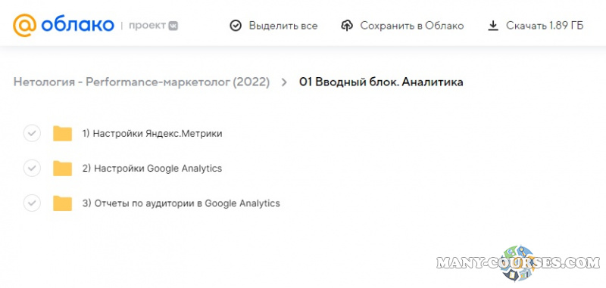Click Выделить все to select everything

(283, 26)
